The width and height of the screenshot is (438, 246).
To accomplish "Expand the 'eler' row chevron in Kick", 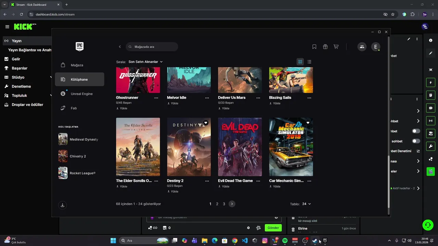I will click(x=418, y=171).
